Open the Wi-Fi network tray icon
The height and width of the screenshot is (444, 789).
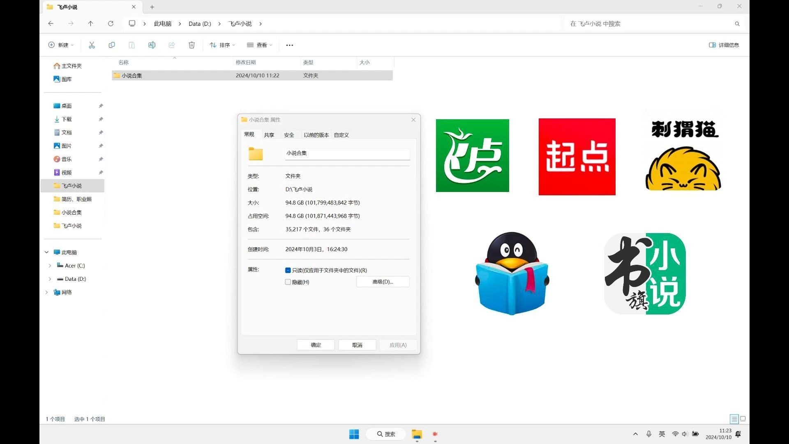[x=675, y=434]
